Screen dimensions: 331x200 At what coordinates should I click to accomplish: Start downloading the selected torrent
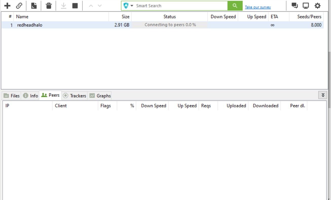(63, 5)
